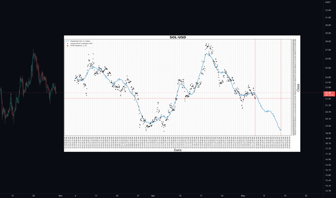Click the 21.90 price axis label
336x198 pixels.
pyautogui.click(x=328, y=99)
